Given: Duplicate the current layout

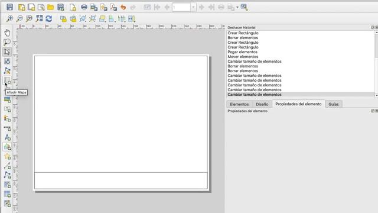Looking at the screenshot, I should 31,7.
